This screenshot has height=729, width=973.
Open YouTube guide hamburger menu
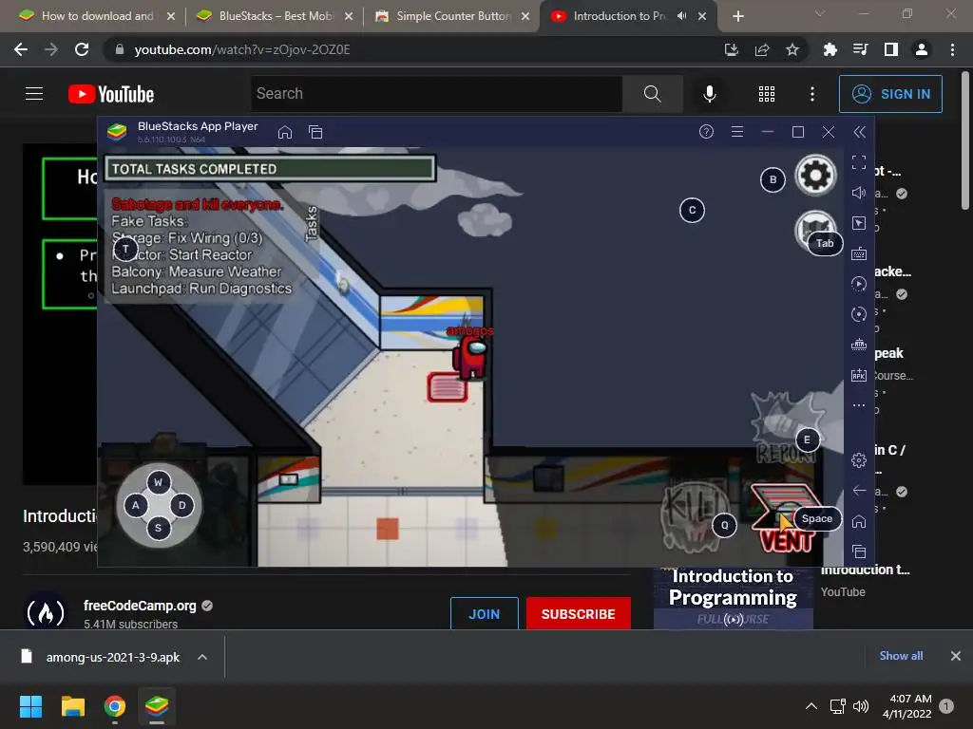pyautogui.click(x=34, y=94)
